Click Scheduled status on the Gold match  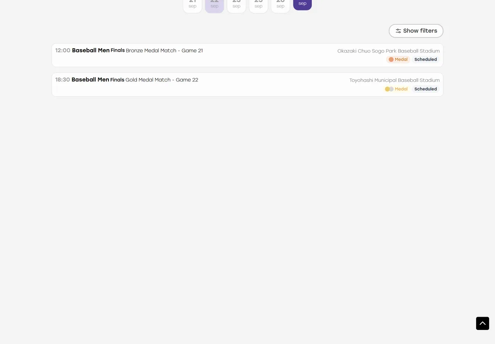(x=425, y=89)
